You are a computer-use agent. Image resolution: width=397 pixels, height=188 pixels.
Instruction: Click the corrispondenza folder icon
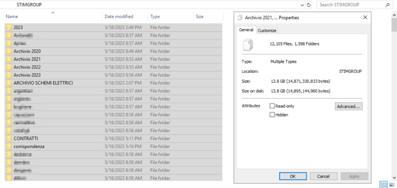(x=9, y=146)
